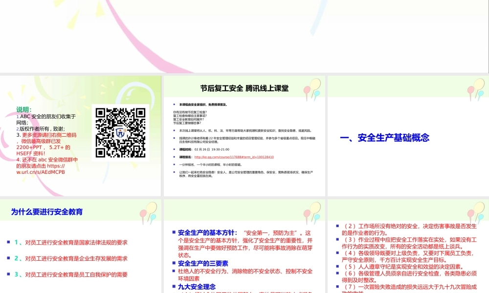The height and width of the screenshot is (293, 489).
Task: Click the bullet 一分钟报名，一个半小时的课程
Action: [x=210, y=165]
